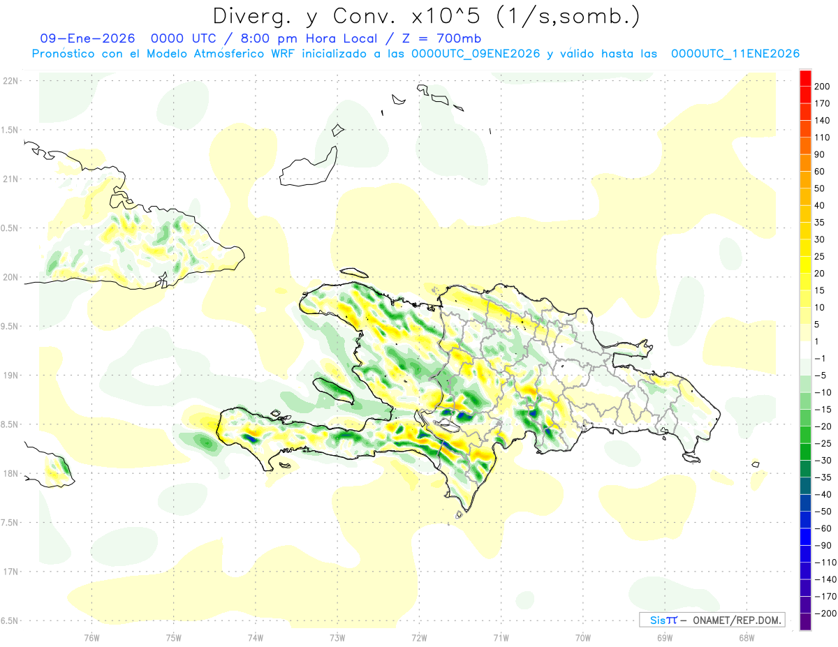The image size is (838, 647).
Task: Click the '73W' longitude label
Action: point(337,637)
